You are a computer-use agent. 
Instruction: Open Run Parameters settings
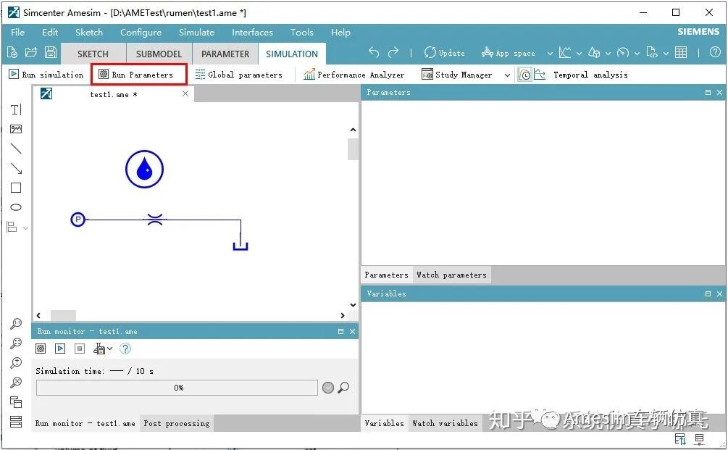tap(138, 74)
